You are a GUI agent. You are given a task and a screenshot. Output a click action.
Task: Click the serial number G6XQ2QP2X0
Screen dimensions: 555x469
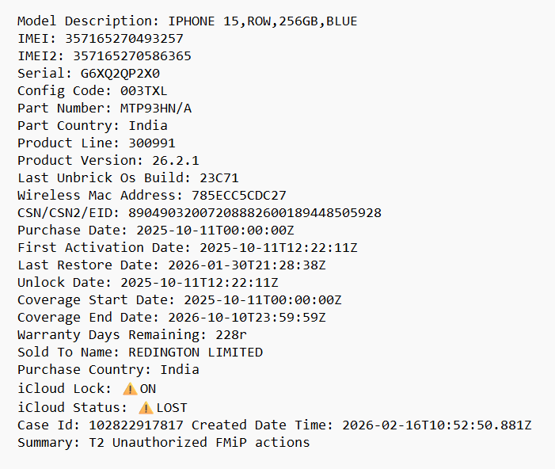[120, 74]
